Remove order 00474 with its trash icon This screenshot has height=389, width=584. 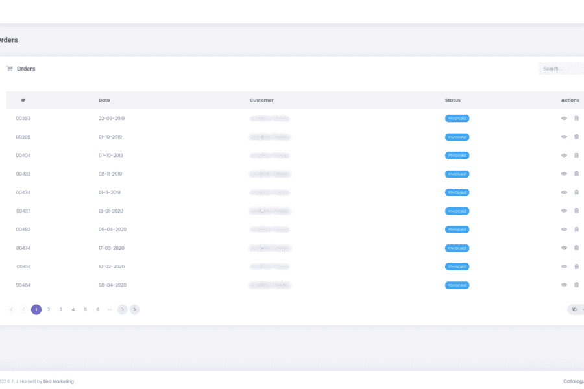click(576, 248)
